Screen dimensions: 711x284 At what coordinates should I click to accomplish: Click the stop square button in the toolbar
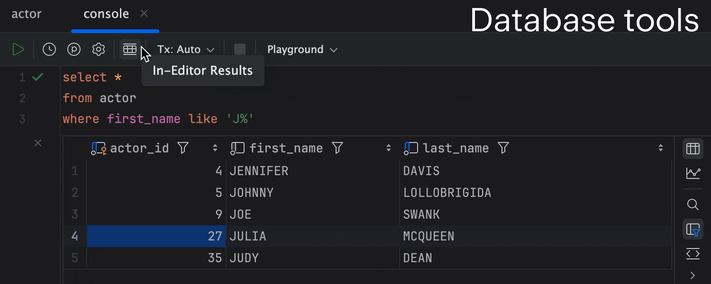(x=240, y=49)
